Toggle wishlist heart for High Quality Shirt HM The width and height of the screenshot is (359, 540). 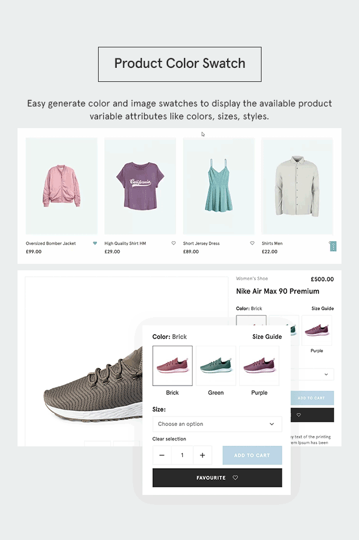click(173, 243)
